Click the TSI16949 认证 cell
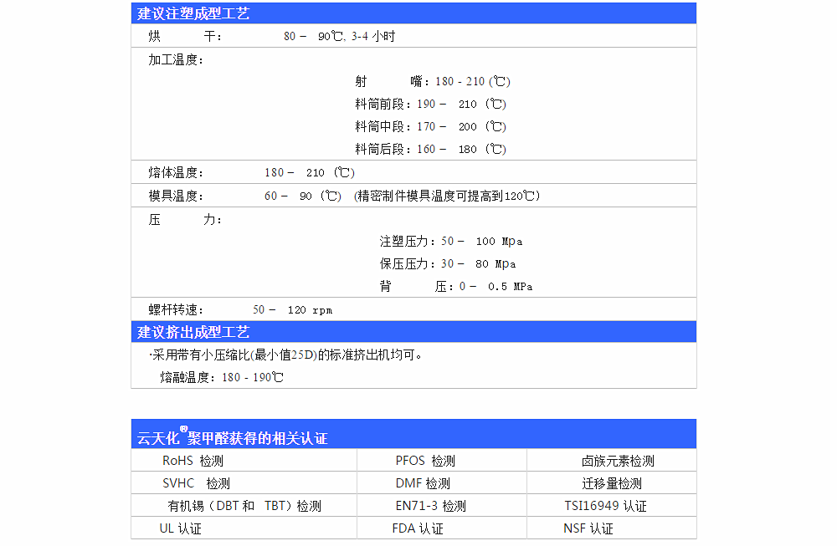 point(605,506)
